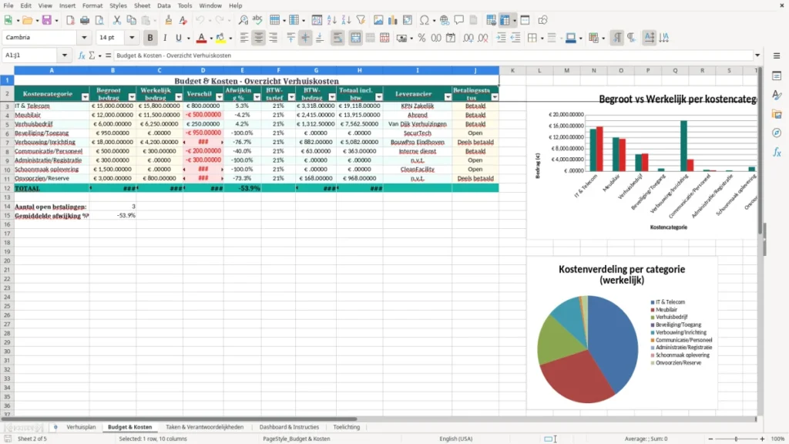Toggle Bold formatting
Image resolution: width=789 pixels, height=444 pixels.
click(150, 38)
